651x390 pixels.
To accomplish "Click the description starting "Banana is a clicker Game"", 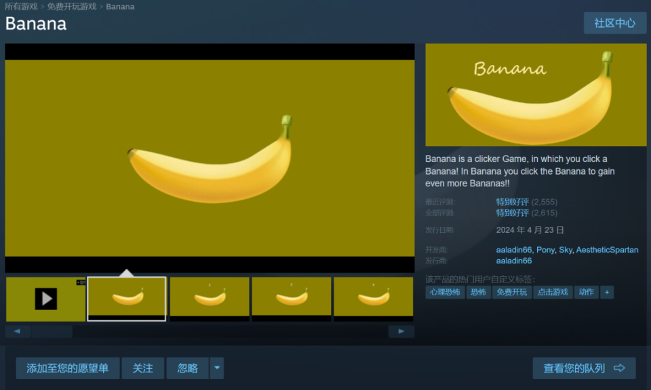I will pyautogui.click(x=520, y=171).
